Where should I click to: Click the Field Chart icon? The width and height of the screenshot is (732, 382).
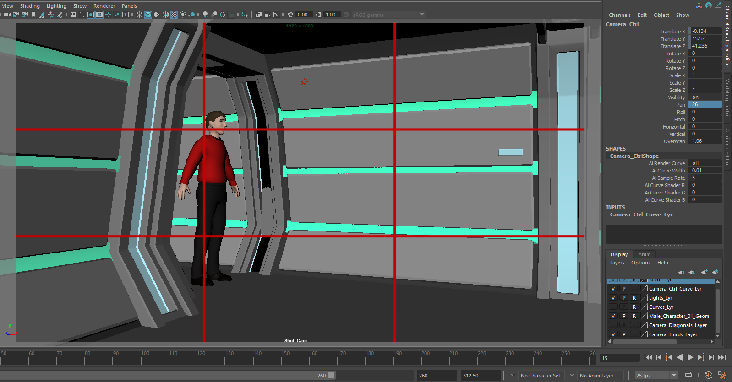[x=108, y=15]
